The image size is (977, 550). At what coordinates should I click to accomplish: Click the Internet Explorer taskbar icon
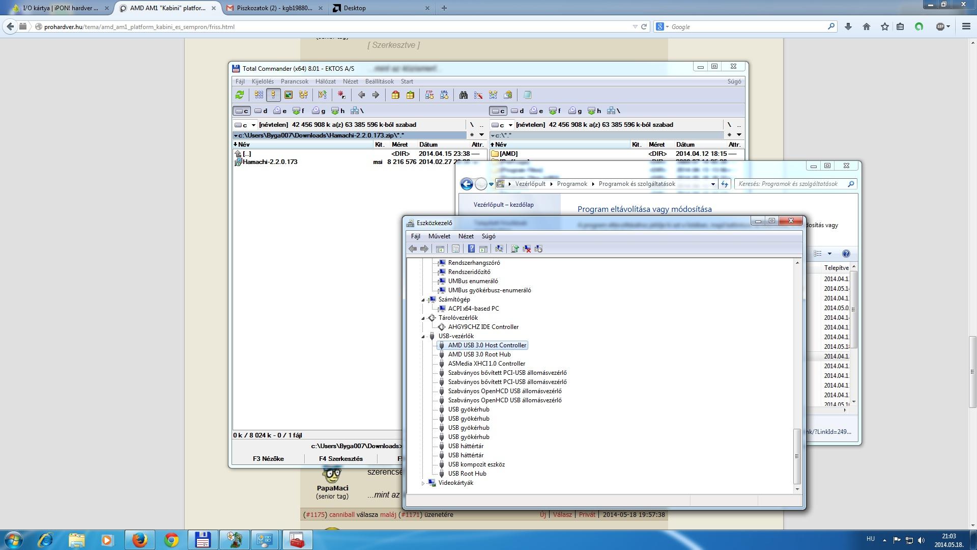click(x=45, y=540)
